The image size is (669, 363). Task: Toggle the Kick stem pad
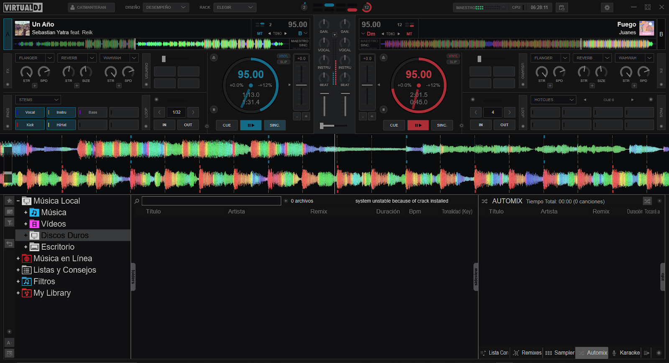coord(30,125)
